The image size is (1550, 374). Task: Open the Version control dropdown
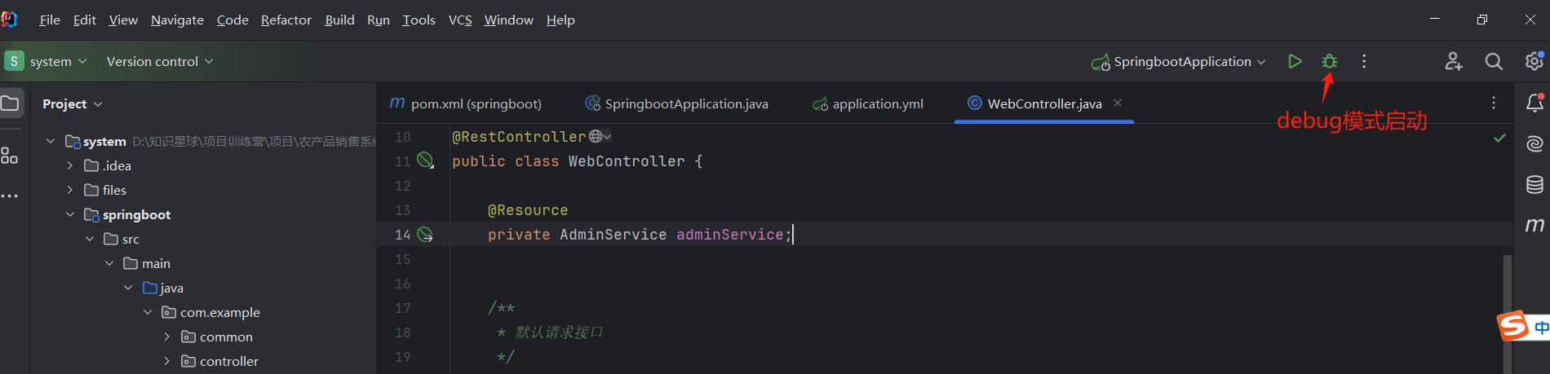click(160, 61)
